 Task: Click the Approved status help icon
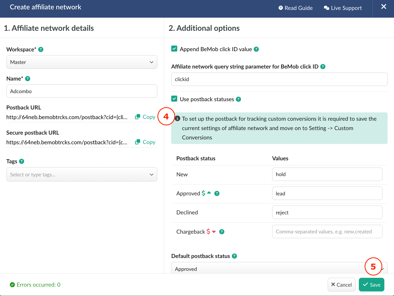pyautogui.click(x=217, y=193)
